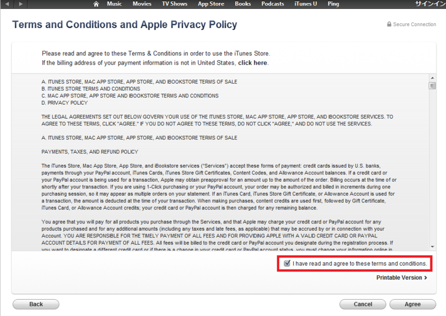
Task: Open the iTunes U section
Action: [306, 4]
